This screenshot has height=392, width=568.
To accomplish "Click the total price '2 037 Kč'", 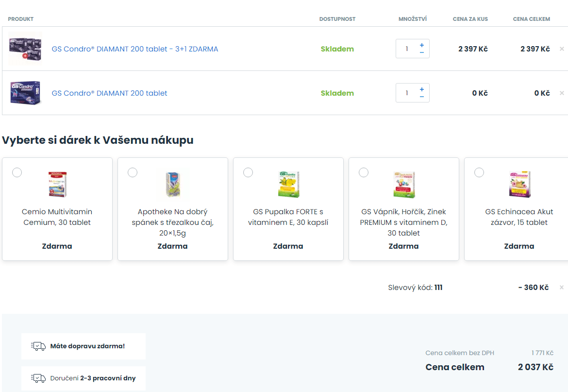I will pyautogui.click(x=535, y=367).
